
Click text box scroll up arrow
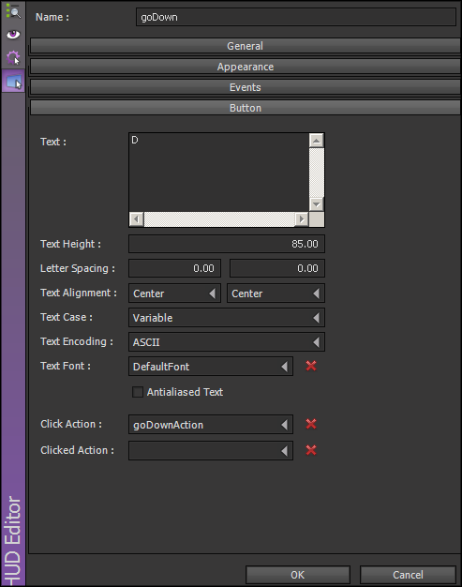click(x=317, y=141)
